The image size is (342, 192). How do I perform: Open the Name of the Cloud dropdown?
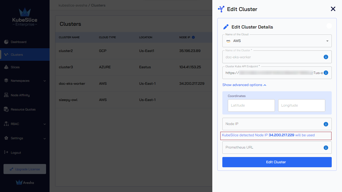click(x=277, y=41)
